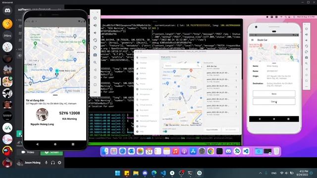This screenshot has width=317, height=178.
Task: Open options menu for dinh doc lap point
Action: point(236,67)
